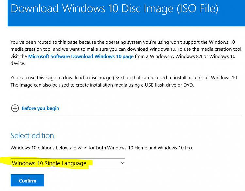Click the Select edition heading
245x191 pixels.
[32, 136]
